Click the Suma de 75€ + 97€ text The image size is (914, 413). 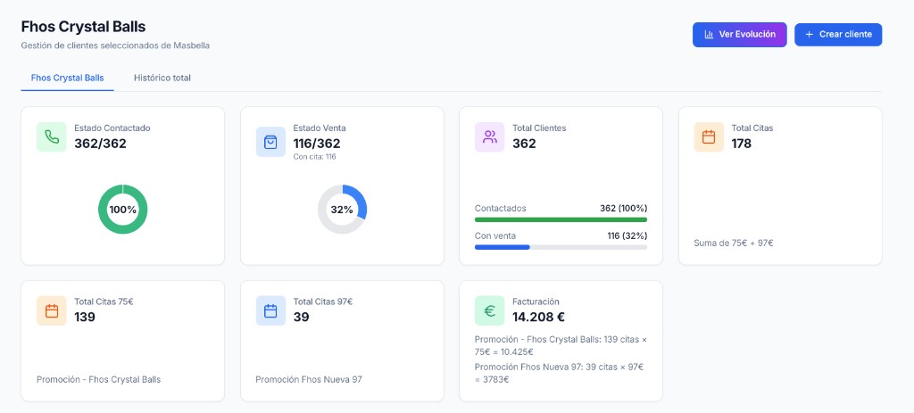(x=733, y=243)
